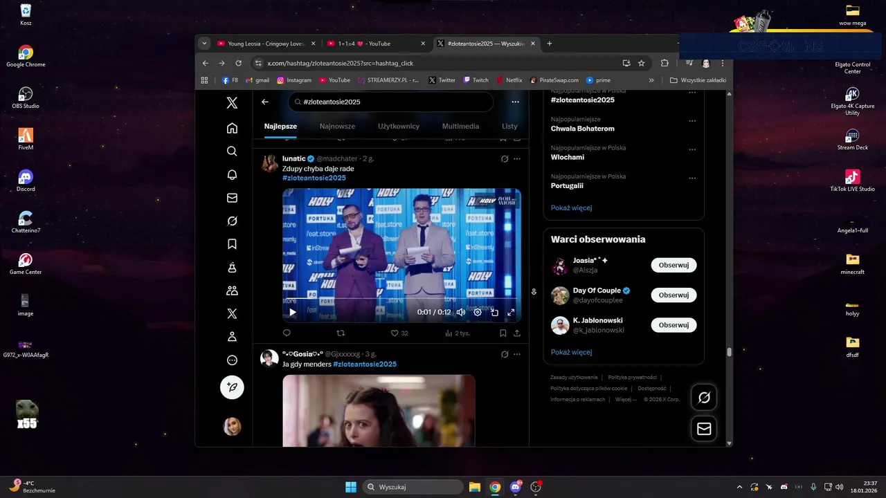Click the compose post feather button
Viewport: 886px width, 498px height.
click(x=232, y=387)
